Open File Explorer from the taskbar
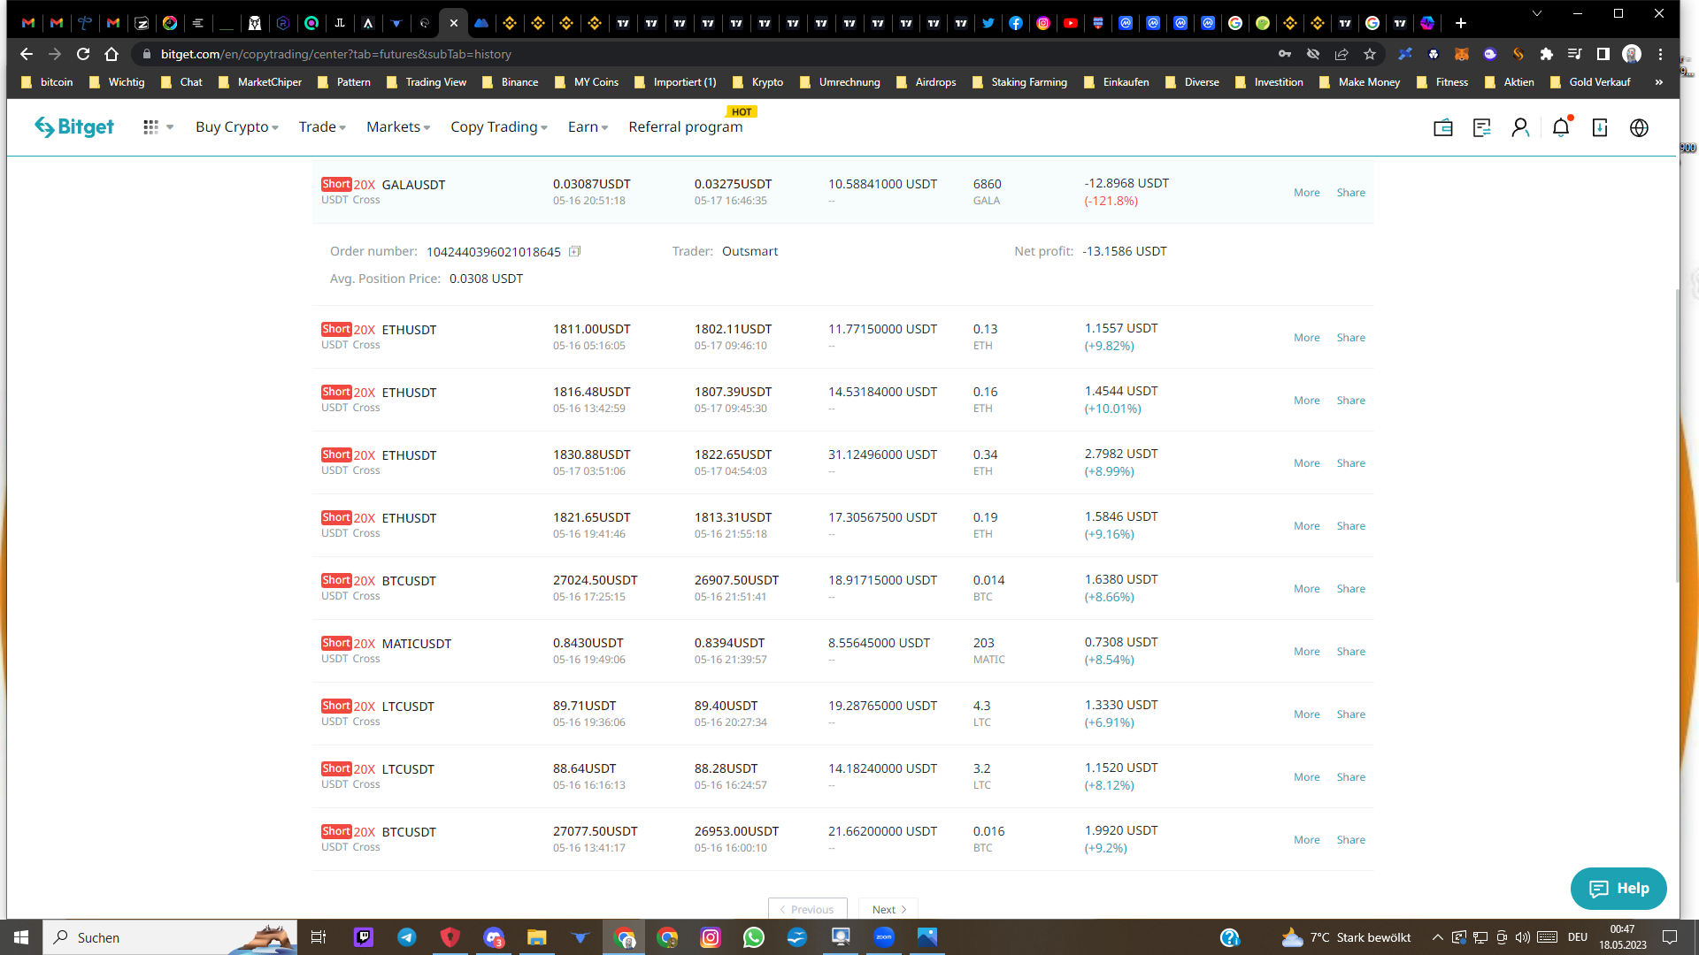1699x955 pixels. tap(537, 937)
